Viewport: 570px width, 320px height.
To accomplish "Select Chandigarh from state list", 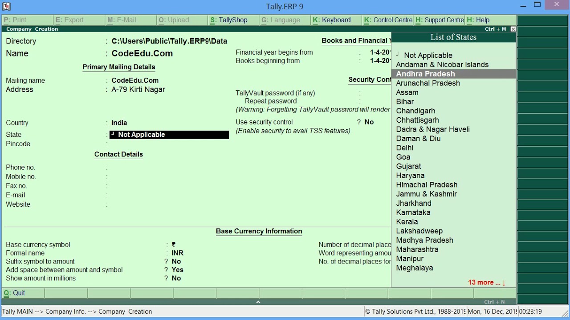I will tap(415, 111).
